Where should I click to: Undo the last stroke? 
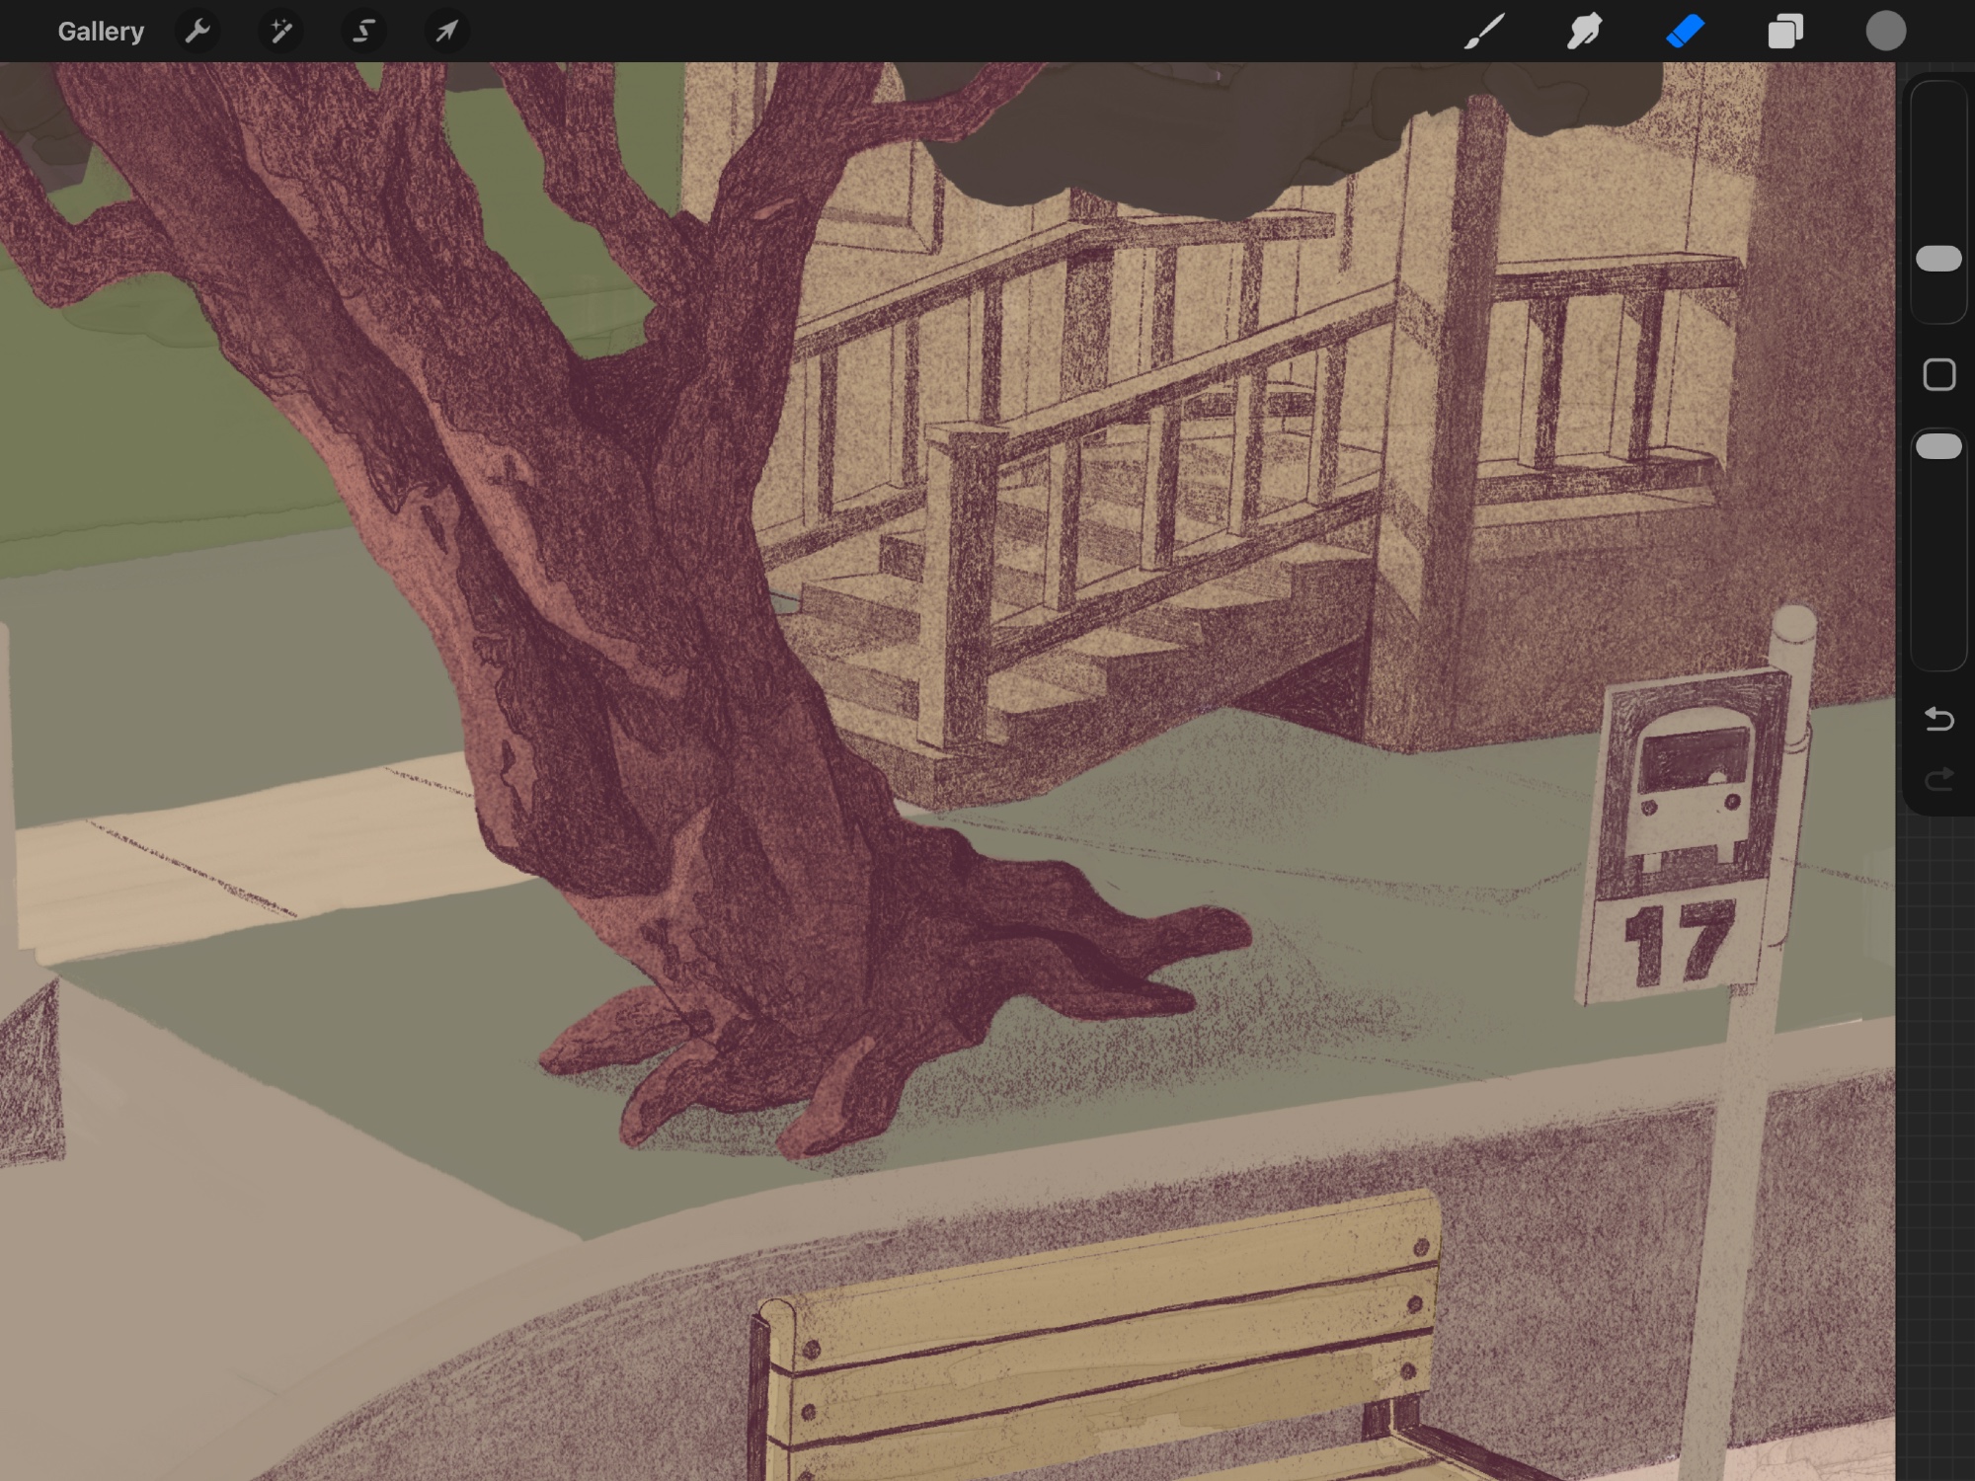1938,719
